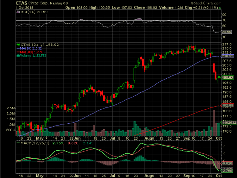Open the StockCharts.com copyright link
This screenshot has width=237, height=178.
click(x=206, y=3)
